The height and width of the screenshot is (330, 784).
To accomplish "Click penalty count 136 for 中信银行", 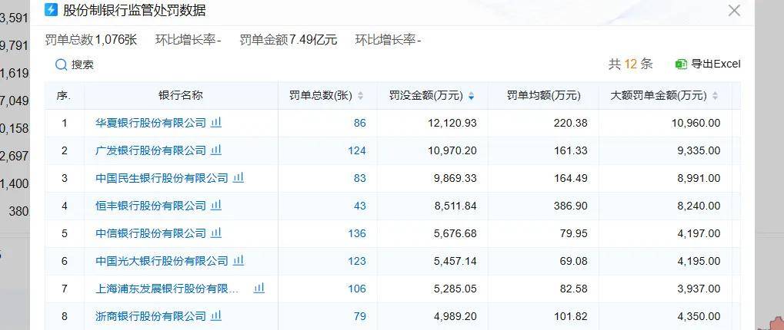I will 356,233.
